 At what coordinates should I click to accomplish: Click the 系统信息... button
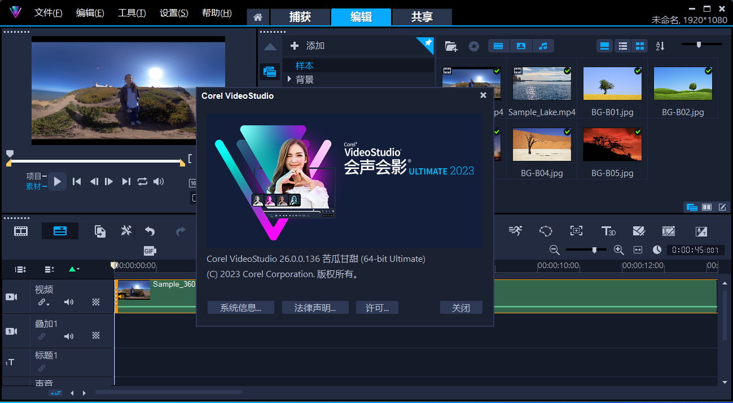pyautogui.click(x=240, y=308)
